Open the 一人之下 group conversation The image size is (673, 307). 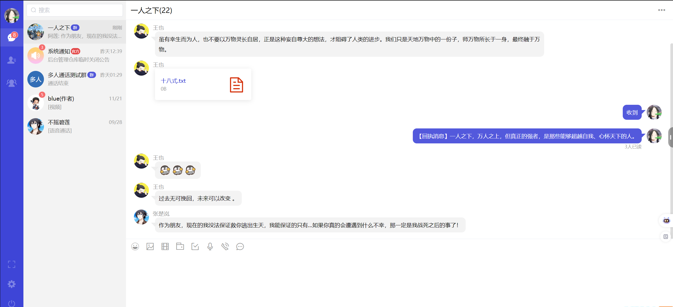[75, 32]
